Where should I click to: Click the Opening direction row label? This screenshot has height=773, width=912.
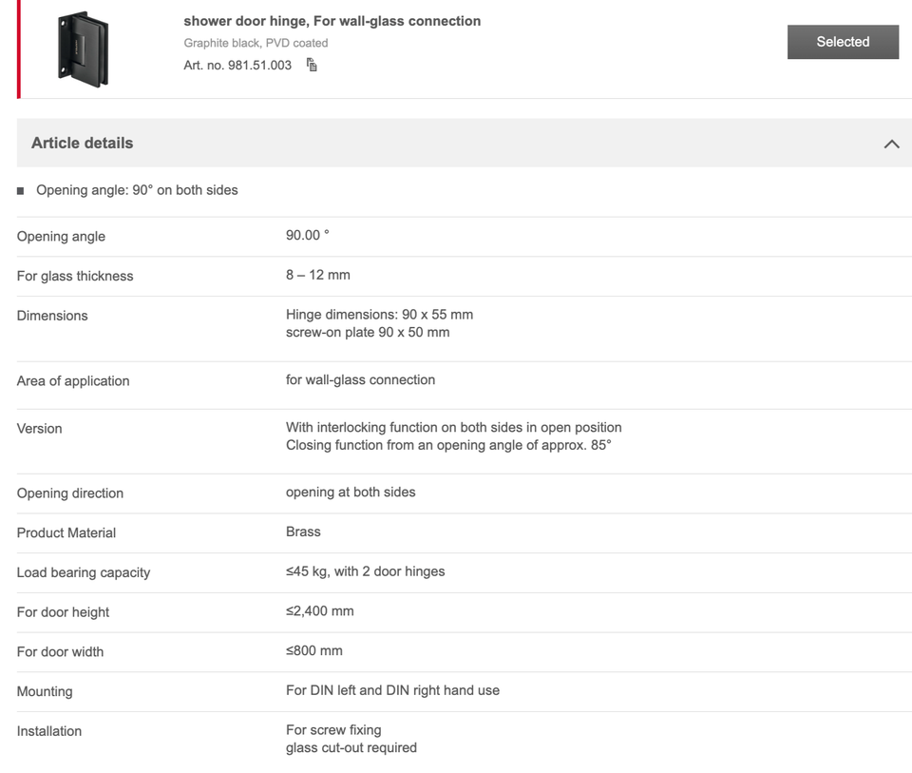(x=70, y=493)
